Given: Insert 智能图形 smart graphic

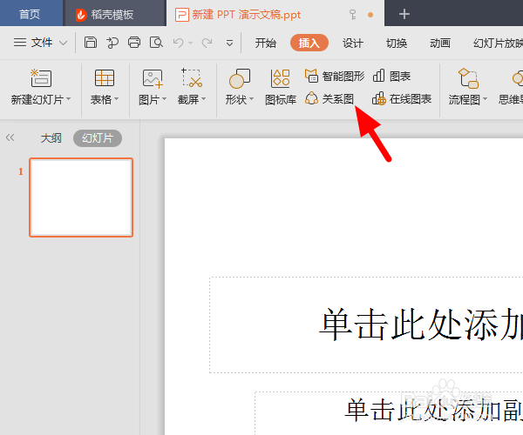Looking at the screenshot, I should point(335,77).
